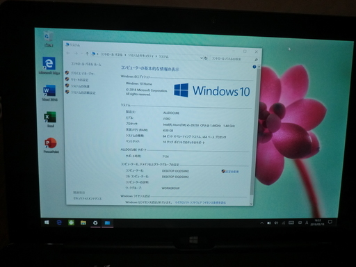Click the Windows Start button
The height and width of the screenshot is (267, 356).
[47, 222]
